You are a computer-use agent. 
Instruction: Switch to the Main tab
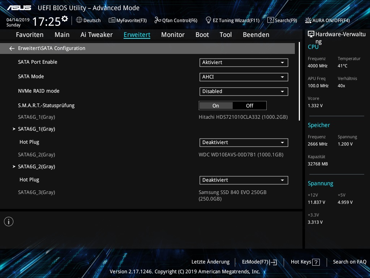(x=62, y=35)
